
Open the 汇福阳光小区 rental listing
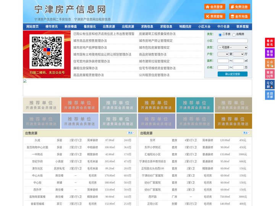(x=152, y=154)
